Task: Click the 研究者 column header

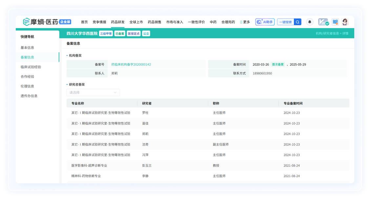Action: 147,103
